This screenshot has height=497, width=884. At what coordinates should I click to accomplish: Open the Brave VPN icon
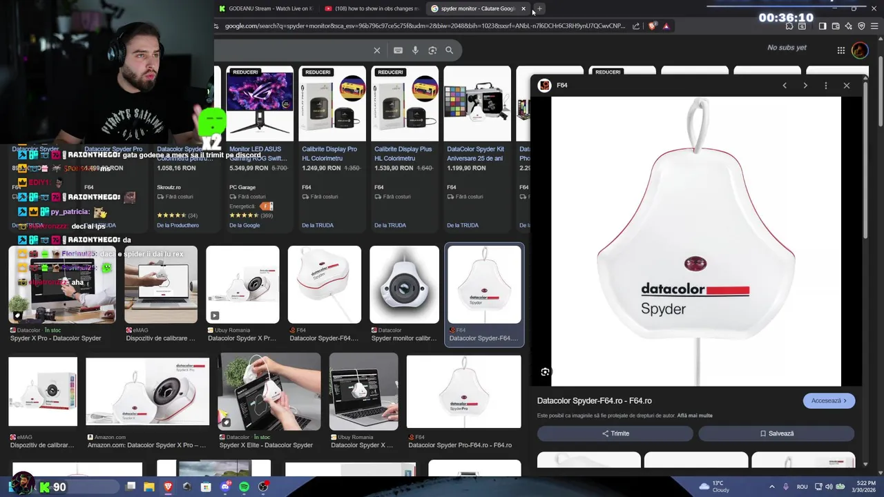pyautogui.click(x=861, y=26)
